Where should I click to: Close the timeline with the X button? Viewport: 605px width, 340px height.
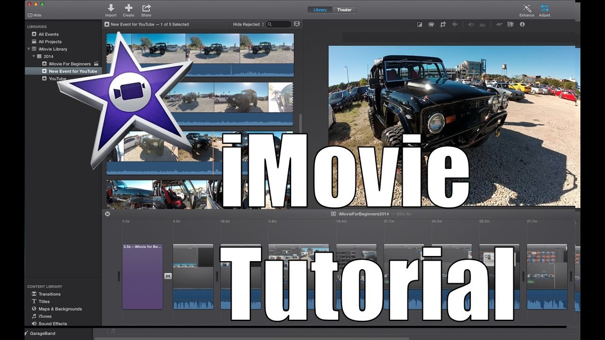point(107,214)
